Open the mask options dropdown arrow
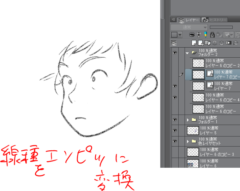 pyautogui.click(x=232, y=35)
